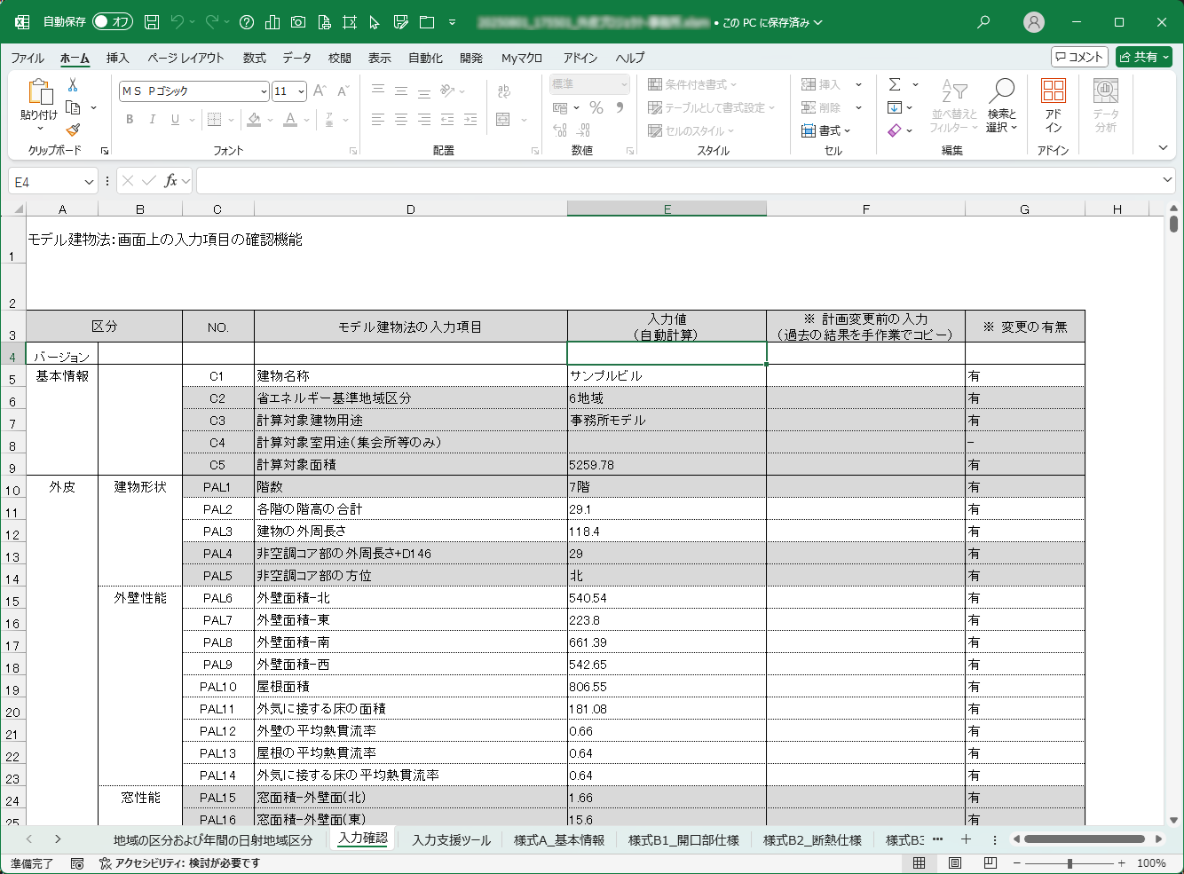Open the Name Box dropdown arrow
Screen dimensions: 1184x874
89,182
